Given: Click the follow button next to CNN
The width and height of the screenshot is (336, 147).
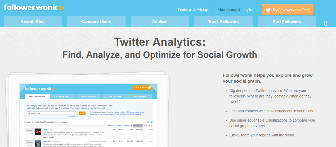Looking at the screenshot, I should click(x=30, y=130).
